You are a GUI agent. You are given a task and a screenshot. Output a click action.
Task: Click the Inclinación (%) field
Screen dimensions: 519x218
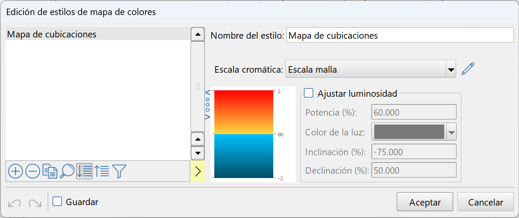pos(414,151)
